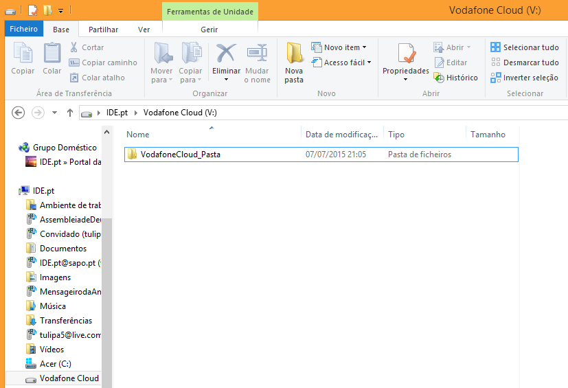Sort by the Tipo column
This screenshot has height=388, width=568.
coord(424,135)
